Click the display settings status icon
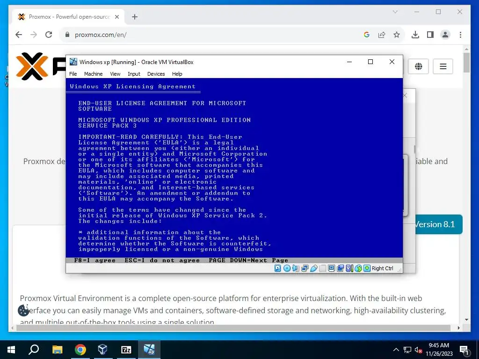The image size is (479, 359). click(332, 268)
